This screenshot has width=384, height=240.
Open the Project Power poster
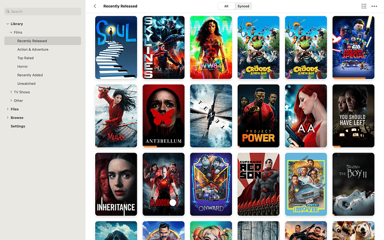pyautogui.click(x=258, y=116)
